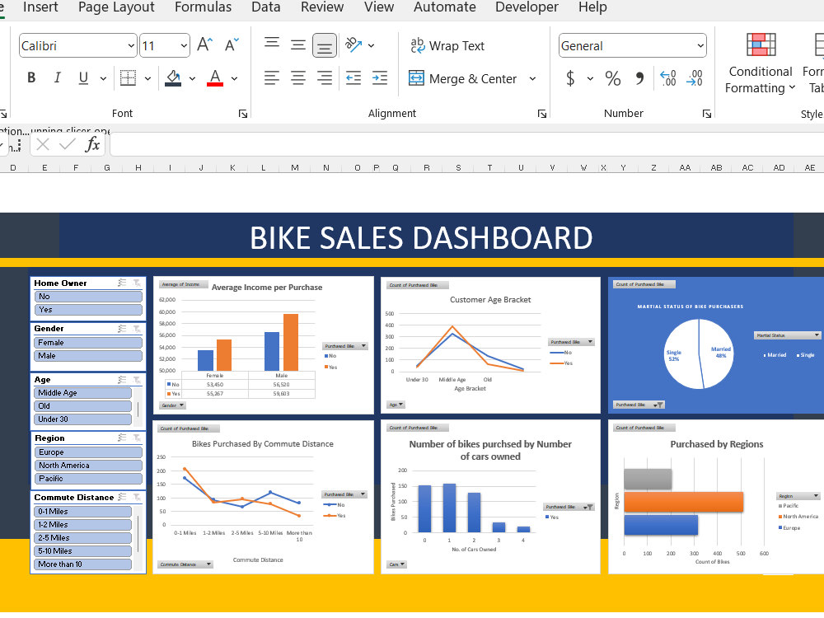The height and width of the screenshot is (618, 824).
Task: Apply red font color
Action: (x=215, y=78)
